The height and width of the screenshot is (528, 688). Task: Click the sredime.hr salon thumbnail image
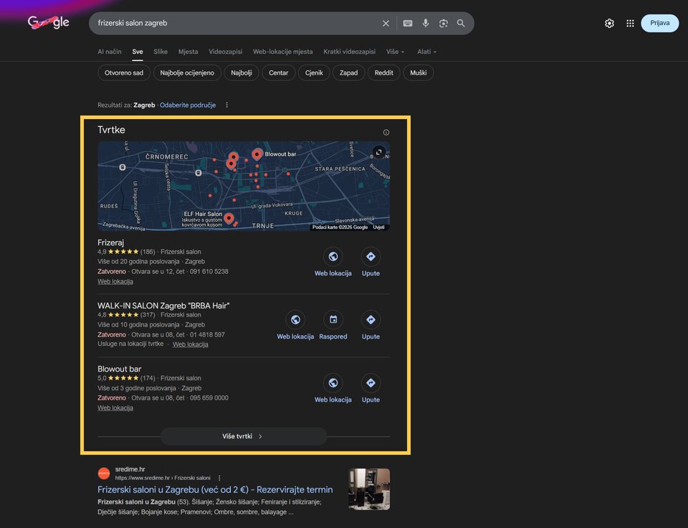click(369, 489)
